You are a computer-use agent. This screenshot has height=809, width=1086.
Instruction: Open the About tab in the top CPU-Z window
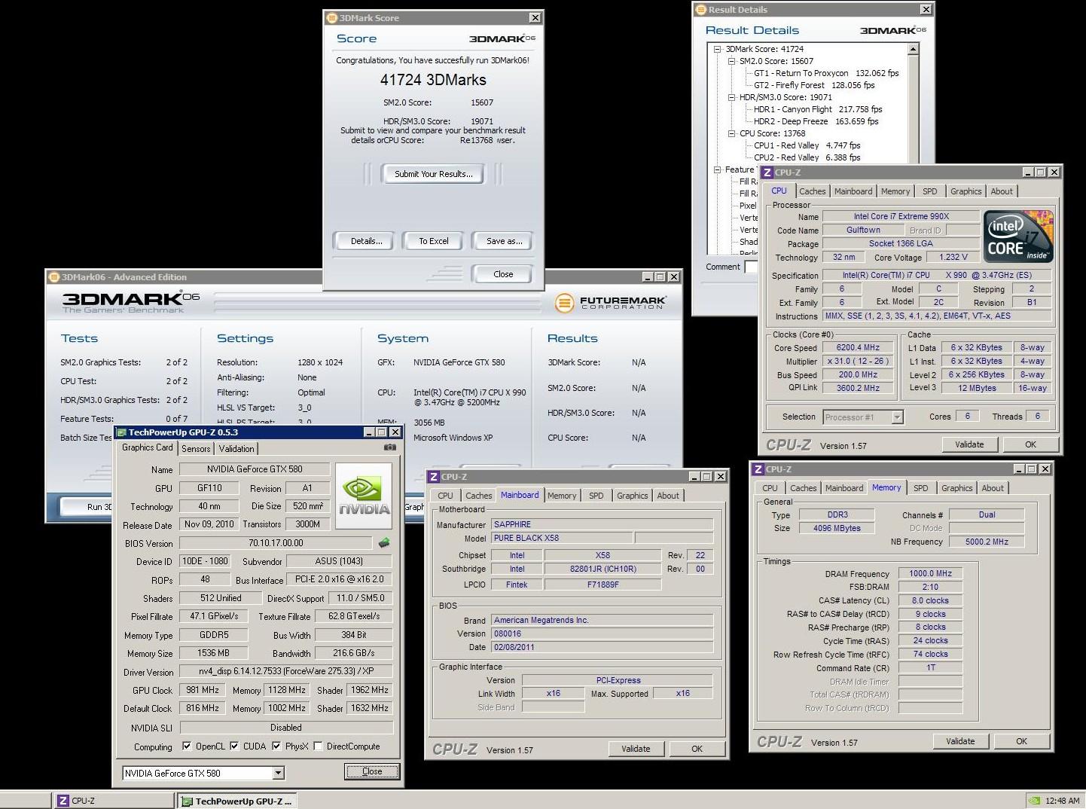1002,191
